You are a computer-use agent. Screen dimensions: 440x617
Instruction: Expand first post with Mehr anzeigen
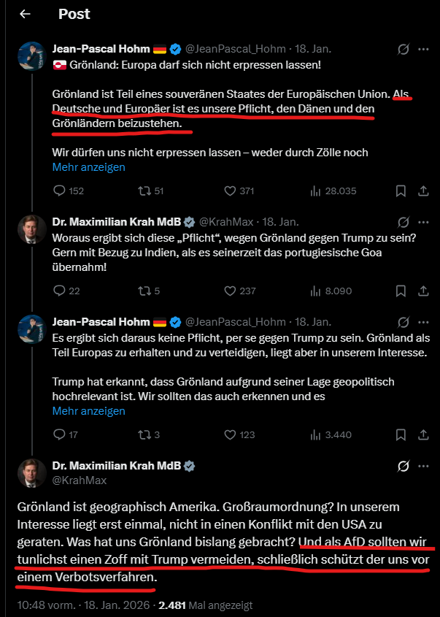click(x=88, y=167)
